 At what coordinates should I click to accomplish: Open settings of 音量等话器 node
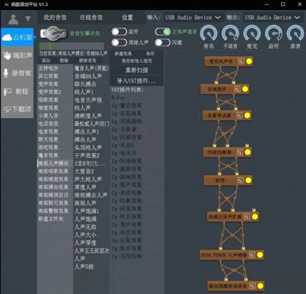click(x=239, y=115)
